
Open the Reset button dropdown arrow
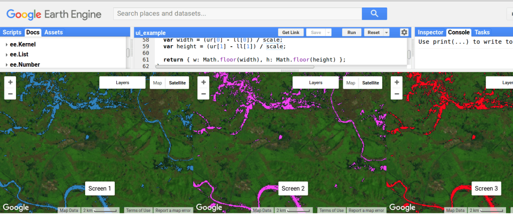pyautogui.click(x=386, y=33)
